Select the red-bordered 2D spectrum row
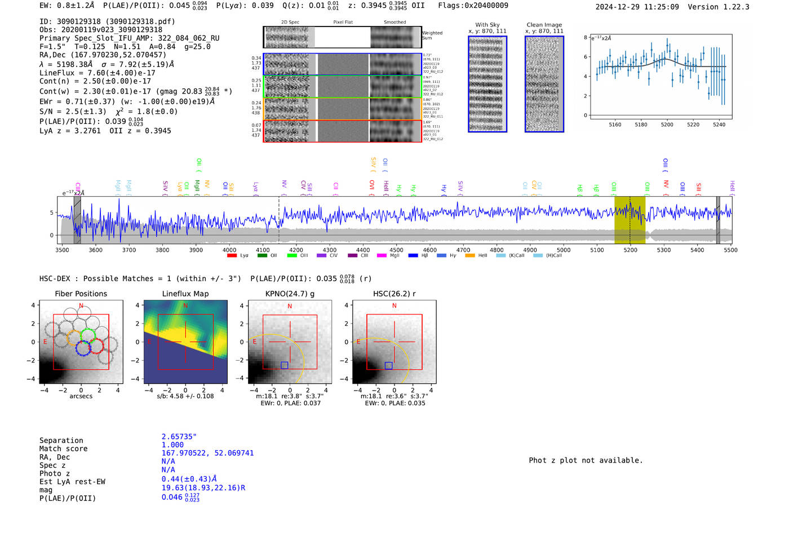Screen dimensions: 789x537 coord(342,131)
